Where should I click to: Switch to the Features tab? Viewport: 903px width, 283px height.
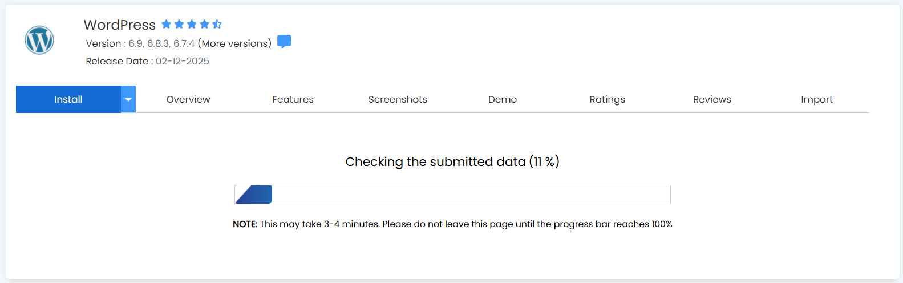pos(293,99)
